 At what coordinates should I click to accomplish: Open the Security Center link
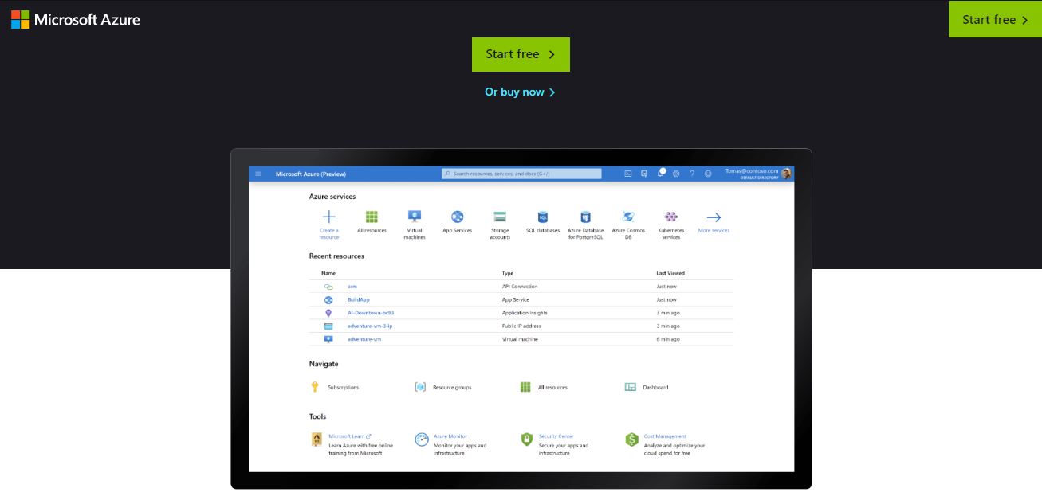coord(556,436)
